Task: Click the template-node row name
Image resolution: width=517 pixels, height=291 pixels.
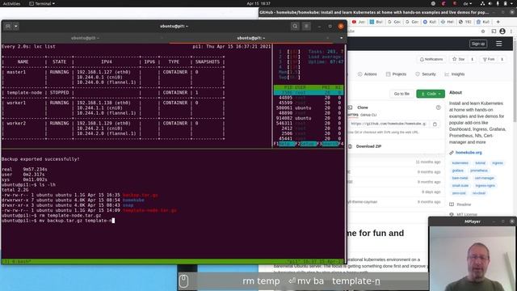Action: click(24, 93)
